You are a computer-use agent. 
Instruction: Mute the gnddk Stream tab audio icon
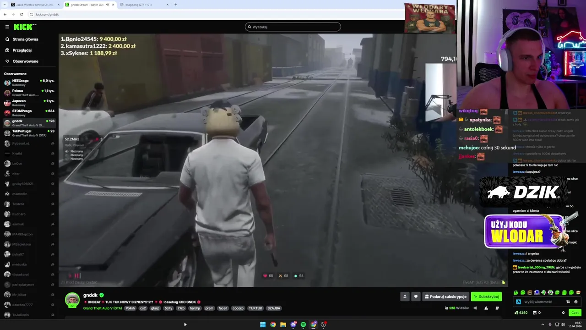tap(108, 5)
